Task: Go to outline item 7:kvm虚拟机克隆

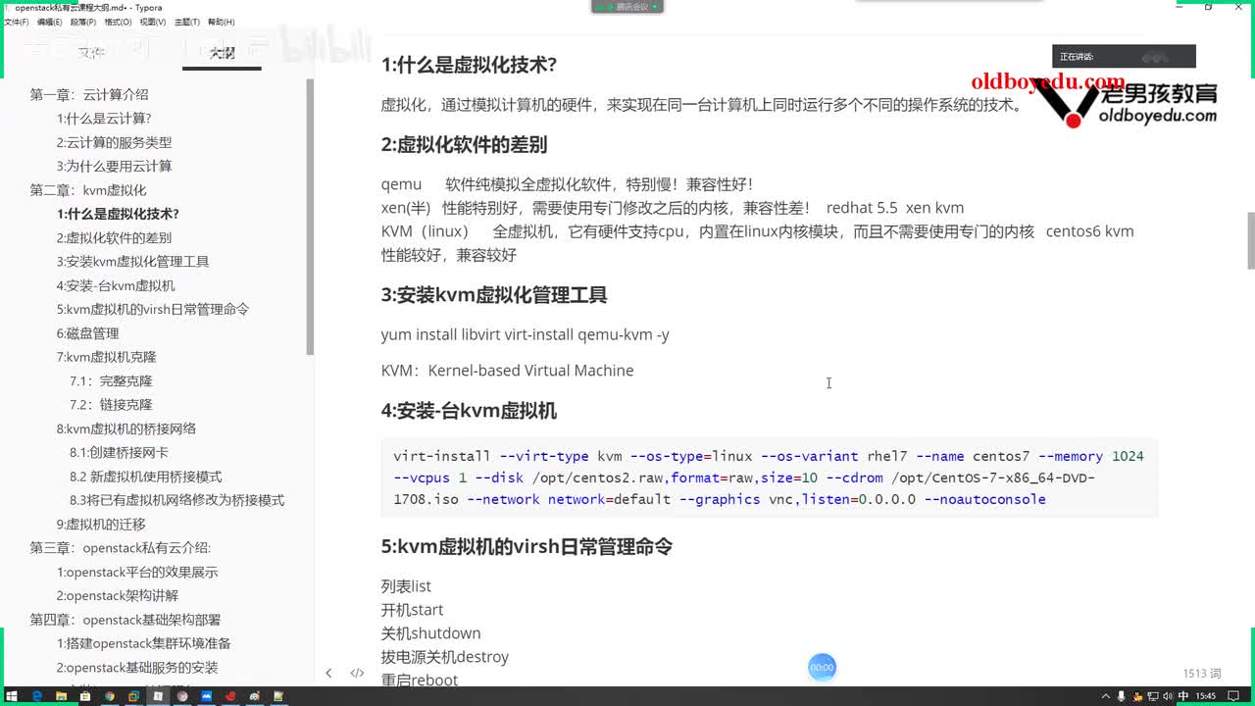Action: tap(106, 357)
